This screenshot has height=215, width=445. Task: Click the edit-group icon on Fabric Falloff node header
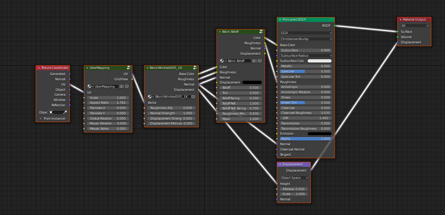(x=261, y=32)
